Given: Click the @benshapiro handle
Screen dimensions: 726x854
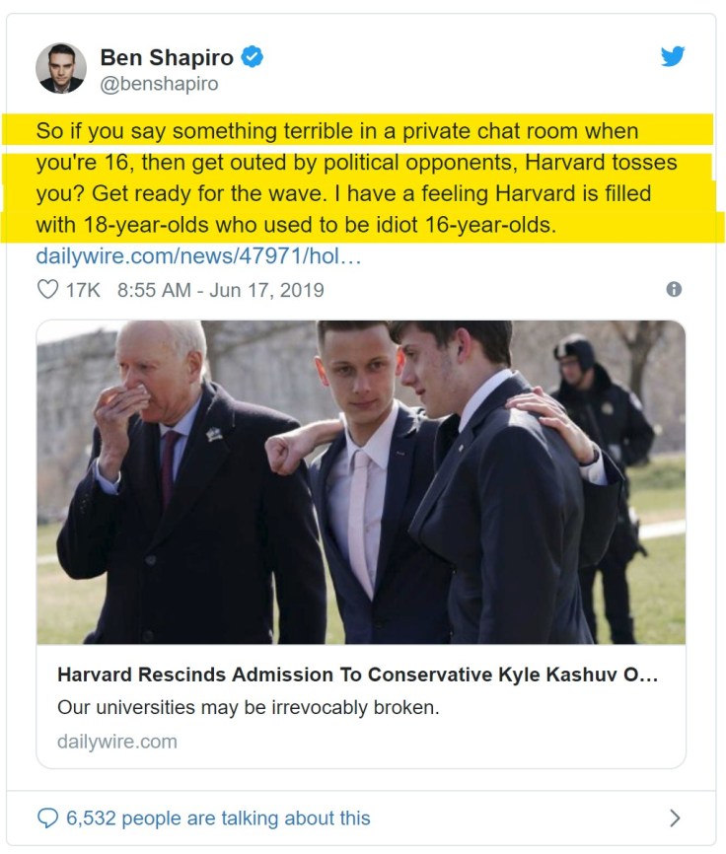Looking at the screenshot, I should [159, 84].
